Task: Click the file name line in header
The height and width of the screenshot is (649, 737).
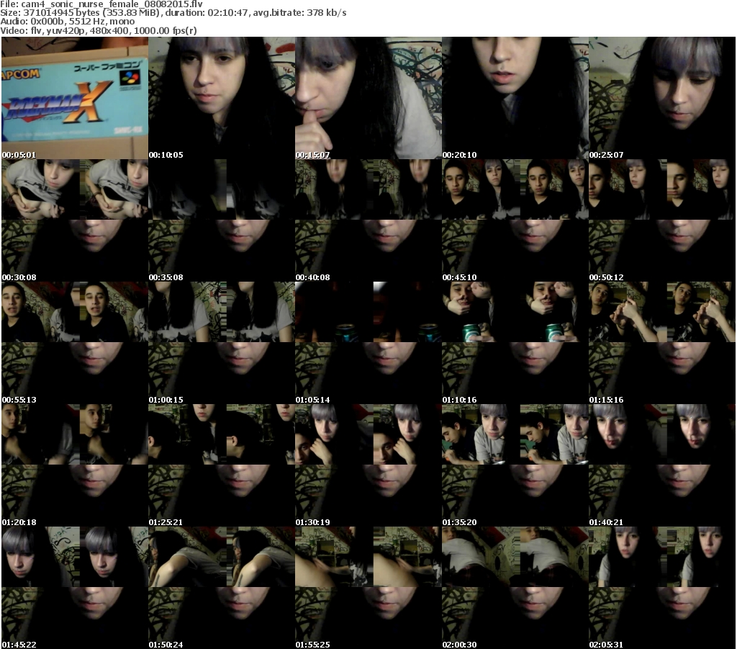Action: [x=101, y=4]
